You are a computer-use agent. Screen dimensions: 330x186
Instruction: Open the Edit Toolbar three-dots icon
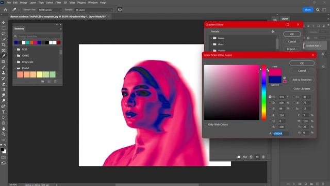click(x=4, y=140)
